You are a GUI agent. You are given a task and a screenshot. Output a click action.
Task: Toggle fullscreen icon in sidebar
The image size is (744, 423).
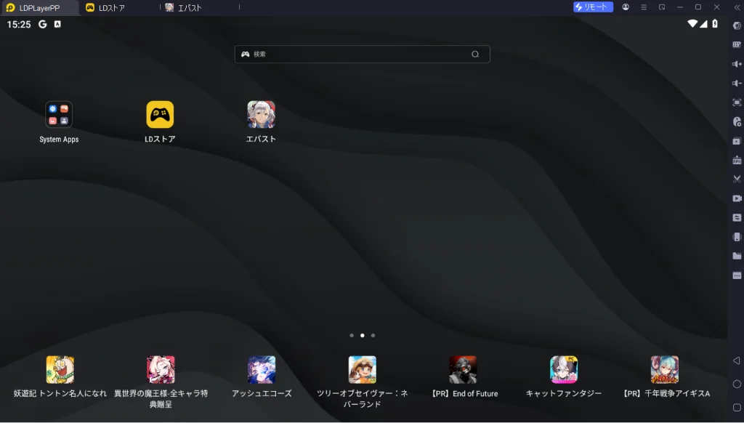tap(737, 102)
